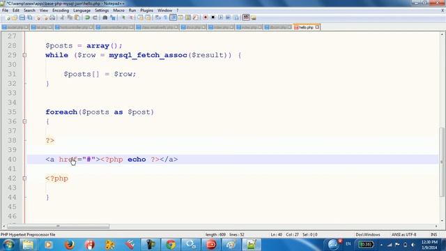Viewport: 446px width, 251px height.
Task: Click the horizontal scrollbar thumb
Action: pyautogui.click(x=59, y=227)
